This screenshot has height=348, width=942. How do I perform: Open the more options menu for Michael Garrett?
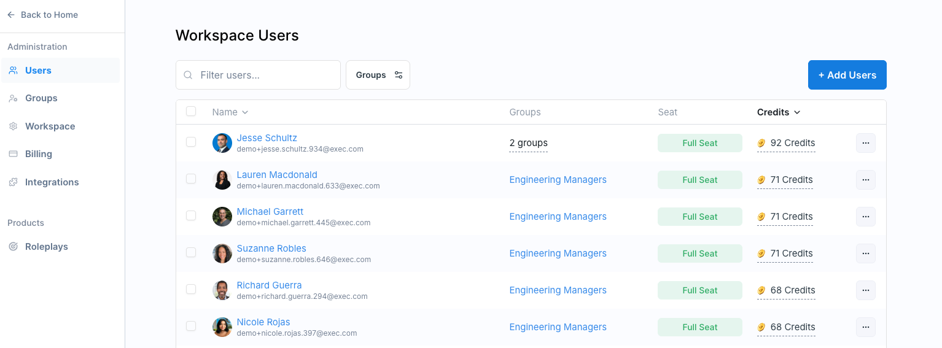[866, 217]
